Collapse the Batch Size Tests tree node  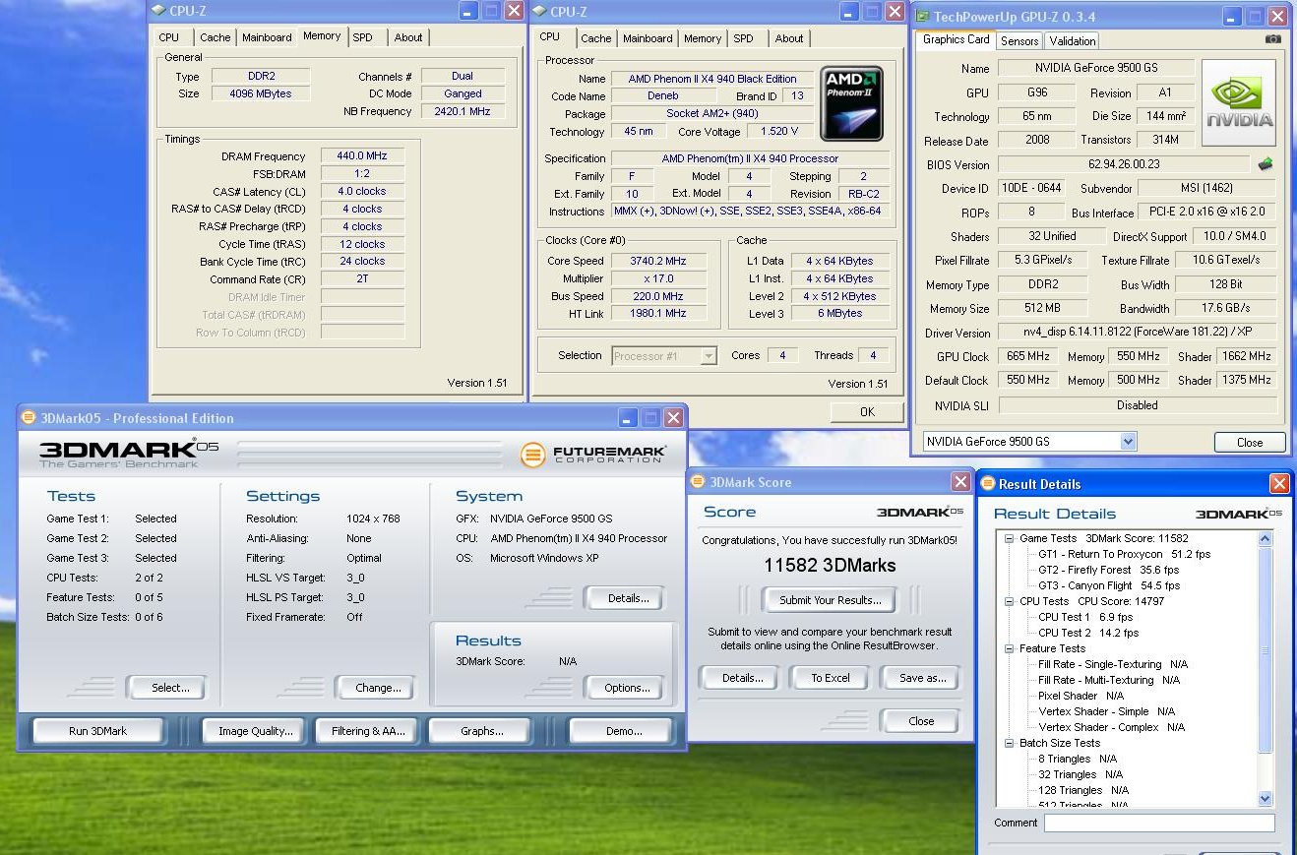pyautogui.click(x=1009, y=743)
